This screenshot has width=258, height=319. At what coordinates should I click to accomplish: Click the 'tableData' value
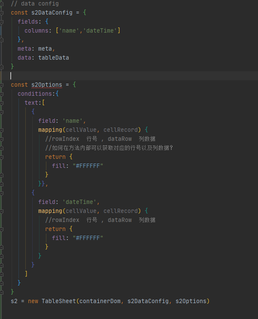point(54,58)
